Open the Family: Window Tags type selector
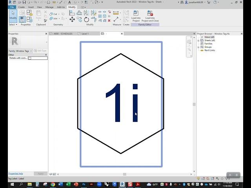This screenshot has height=188, width=251. click(20, 51)
